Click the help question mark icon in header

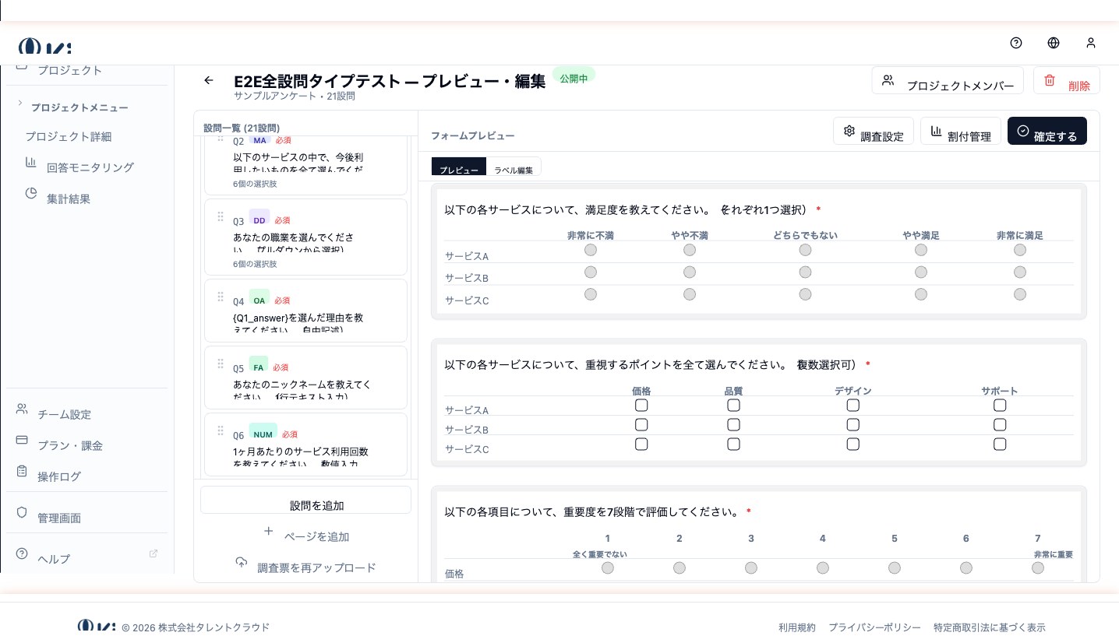[x=1015, y=43]
